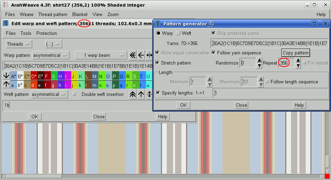
Task: Select warp yarn color M swatch
Action: click(94, 76)
